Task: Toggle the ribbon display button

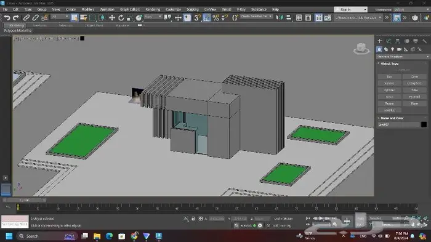Action: pyautogui.click(x=318, y=18)
